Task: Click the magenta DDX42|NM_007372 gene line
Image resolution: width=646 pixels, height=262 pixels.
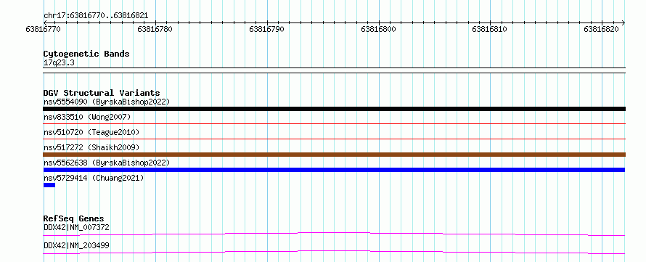Action: pos(334,234)
